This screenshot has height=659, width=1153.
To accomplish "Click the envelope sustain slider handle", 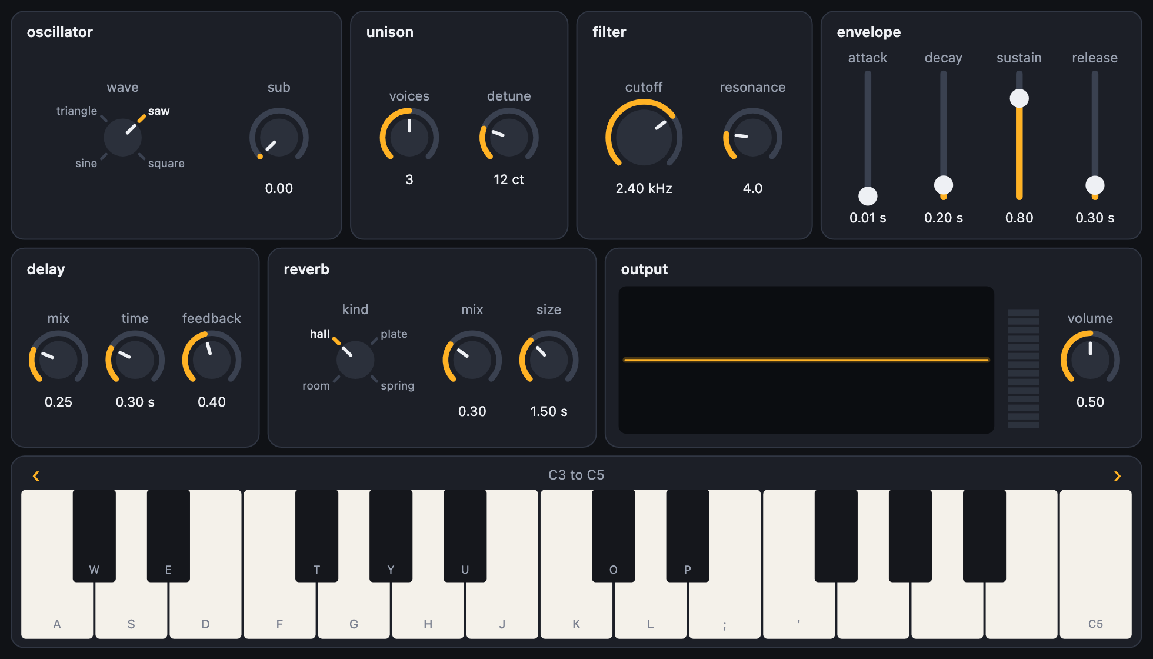I will [x=1019, y=98].
